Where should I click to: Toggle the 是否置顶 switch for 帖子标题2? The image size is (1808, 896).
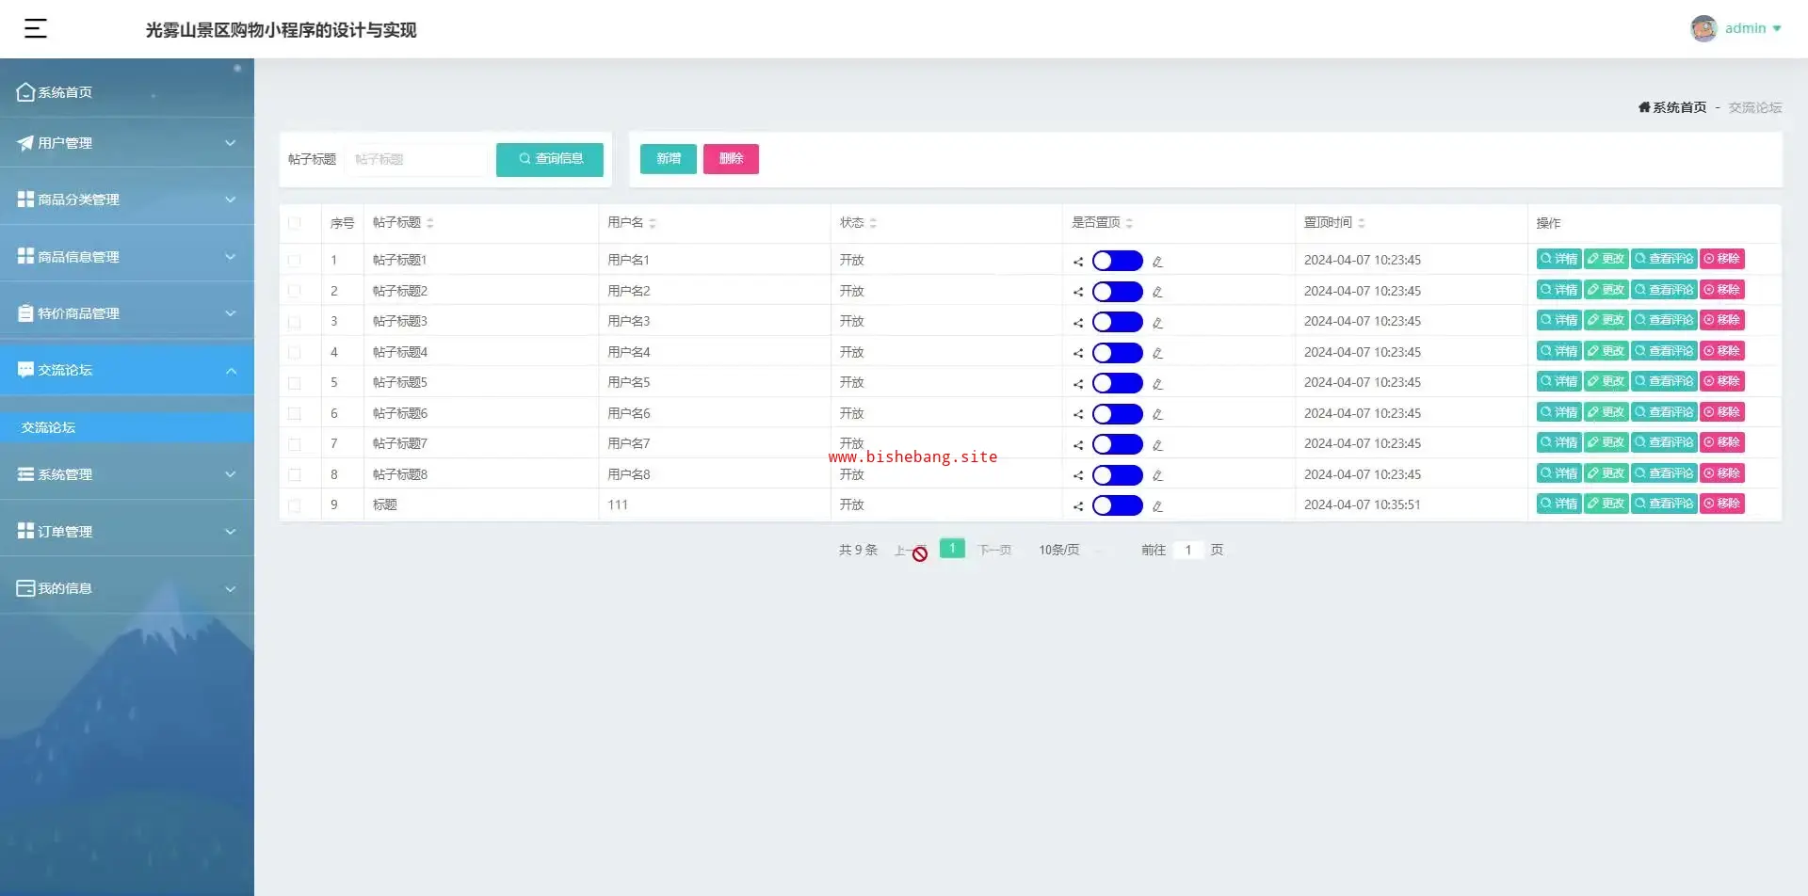point(1117,292)
